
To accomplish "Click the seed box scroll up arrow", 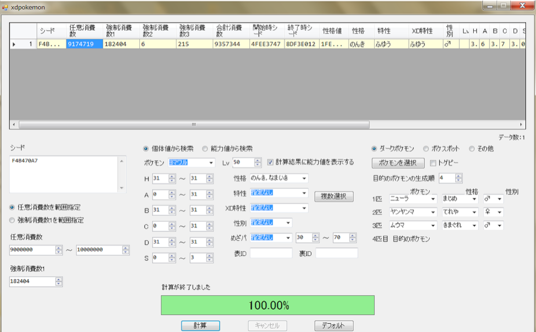I will (121, 161).
